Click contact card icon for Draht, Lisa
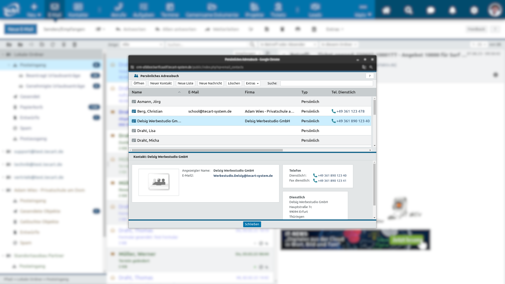Screen dimensions: 505x284 point(134,131)
